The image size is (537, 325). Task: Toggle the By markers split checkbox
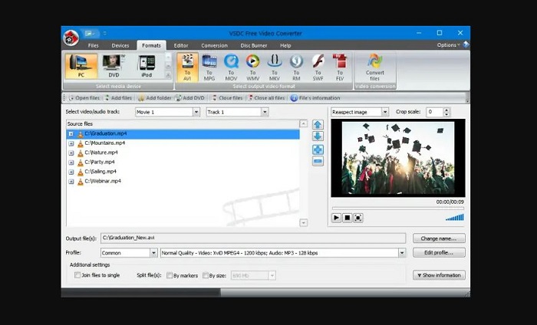(170, 274)
